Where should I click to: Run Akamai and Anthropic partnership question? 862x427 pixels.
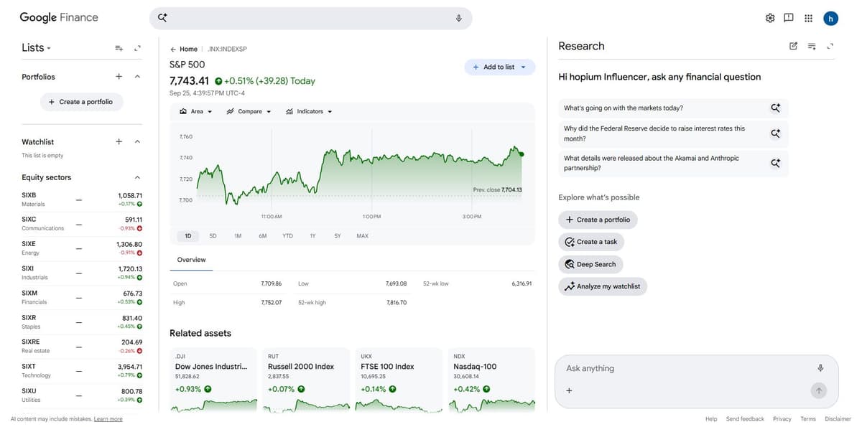pos(673,163)
